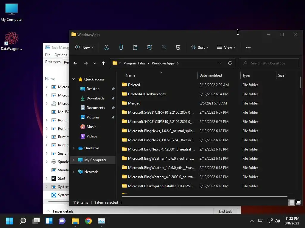Select Documents in Quick access
This screenshot has width=305, height=228.
tap(96, 108)
